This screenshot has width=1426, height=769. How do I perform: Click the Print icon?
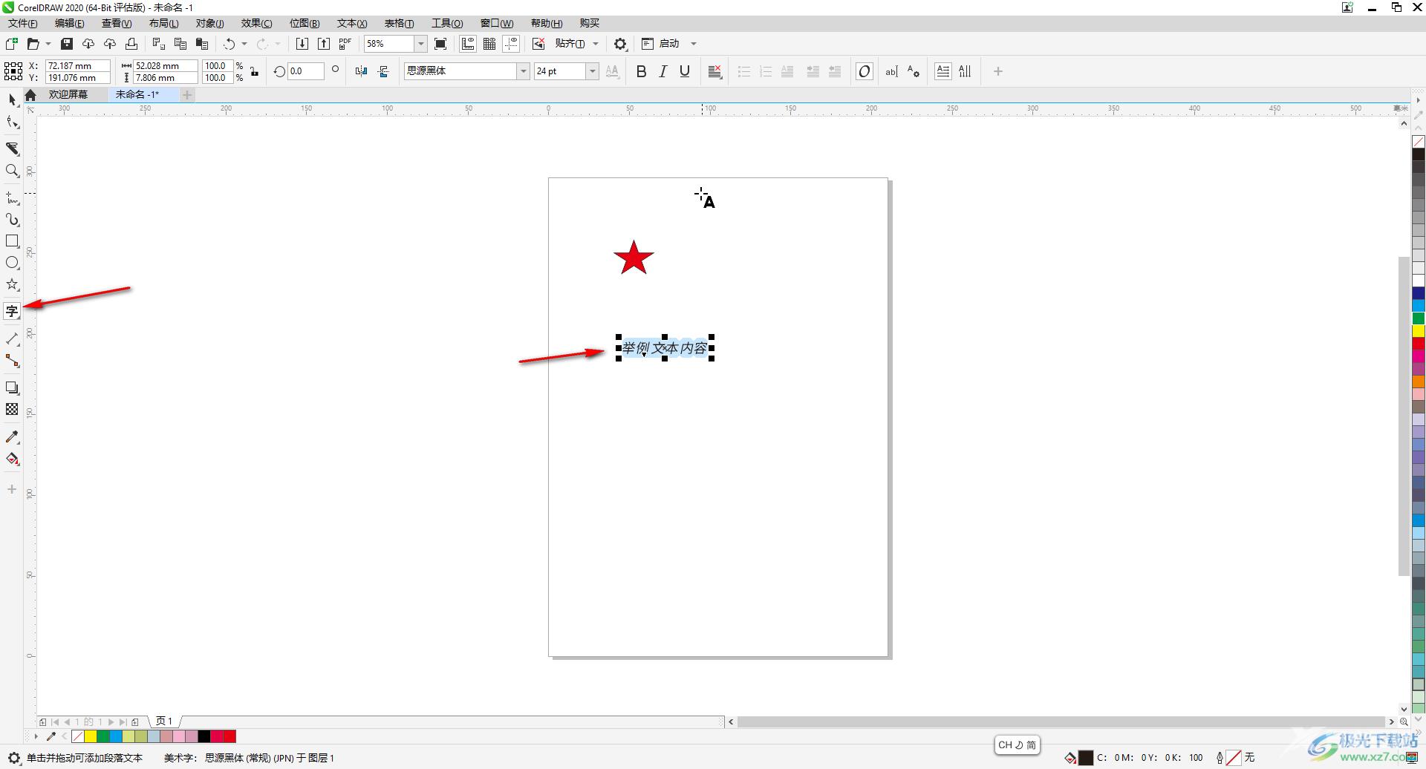tap(131, 44)
